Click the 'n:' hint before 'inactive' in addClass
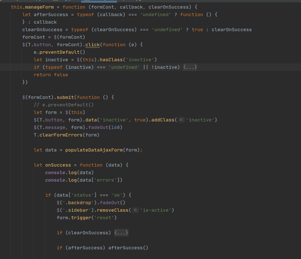301x259 pixels. coord(182,120)
